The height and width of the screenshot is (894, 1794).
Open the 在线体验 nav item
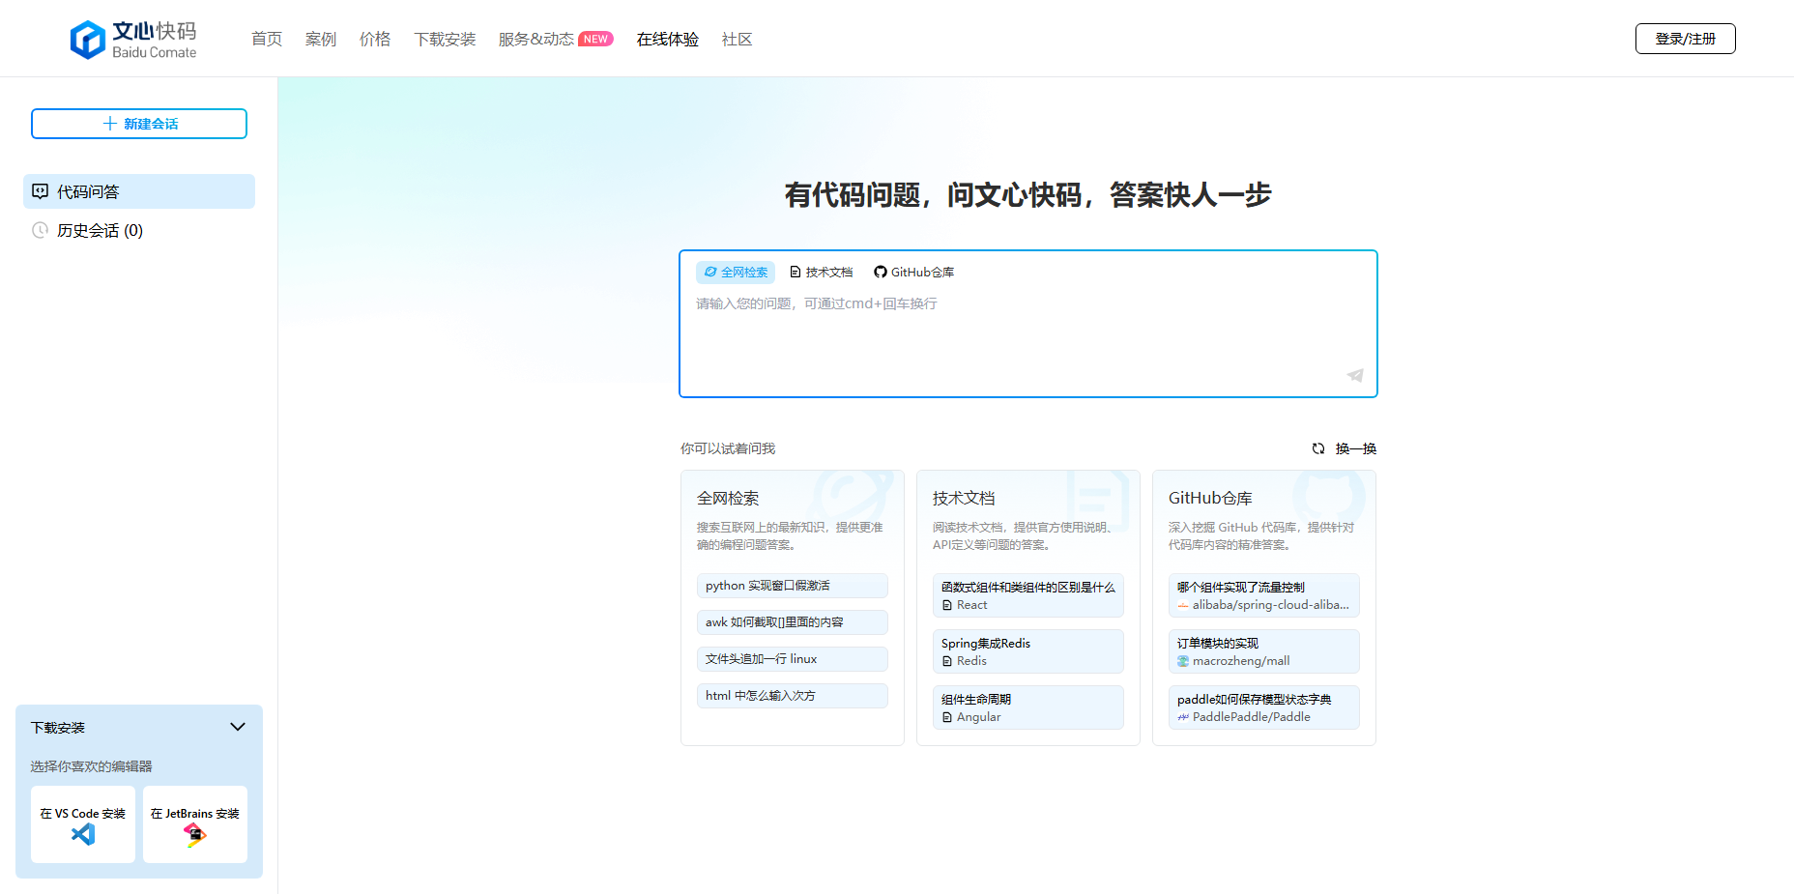(x=668, y=40)
